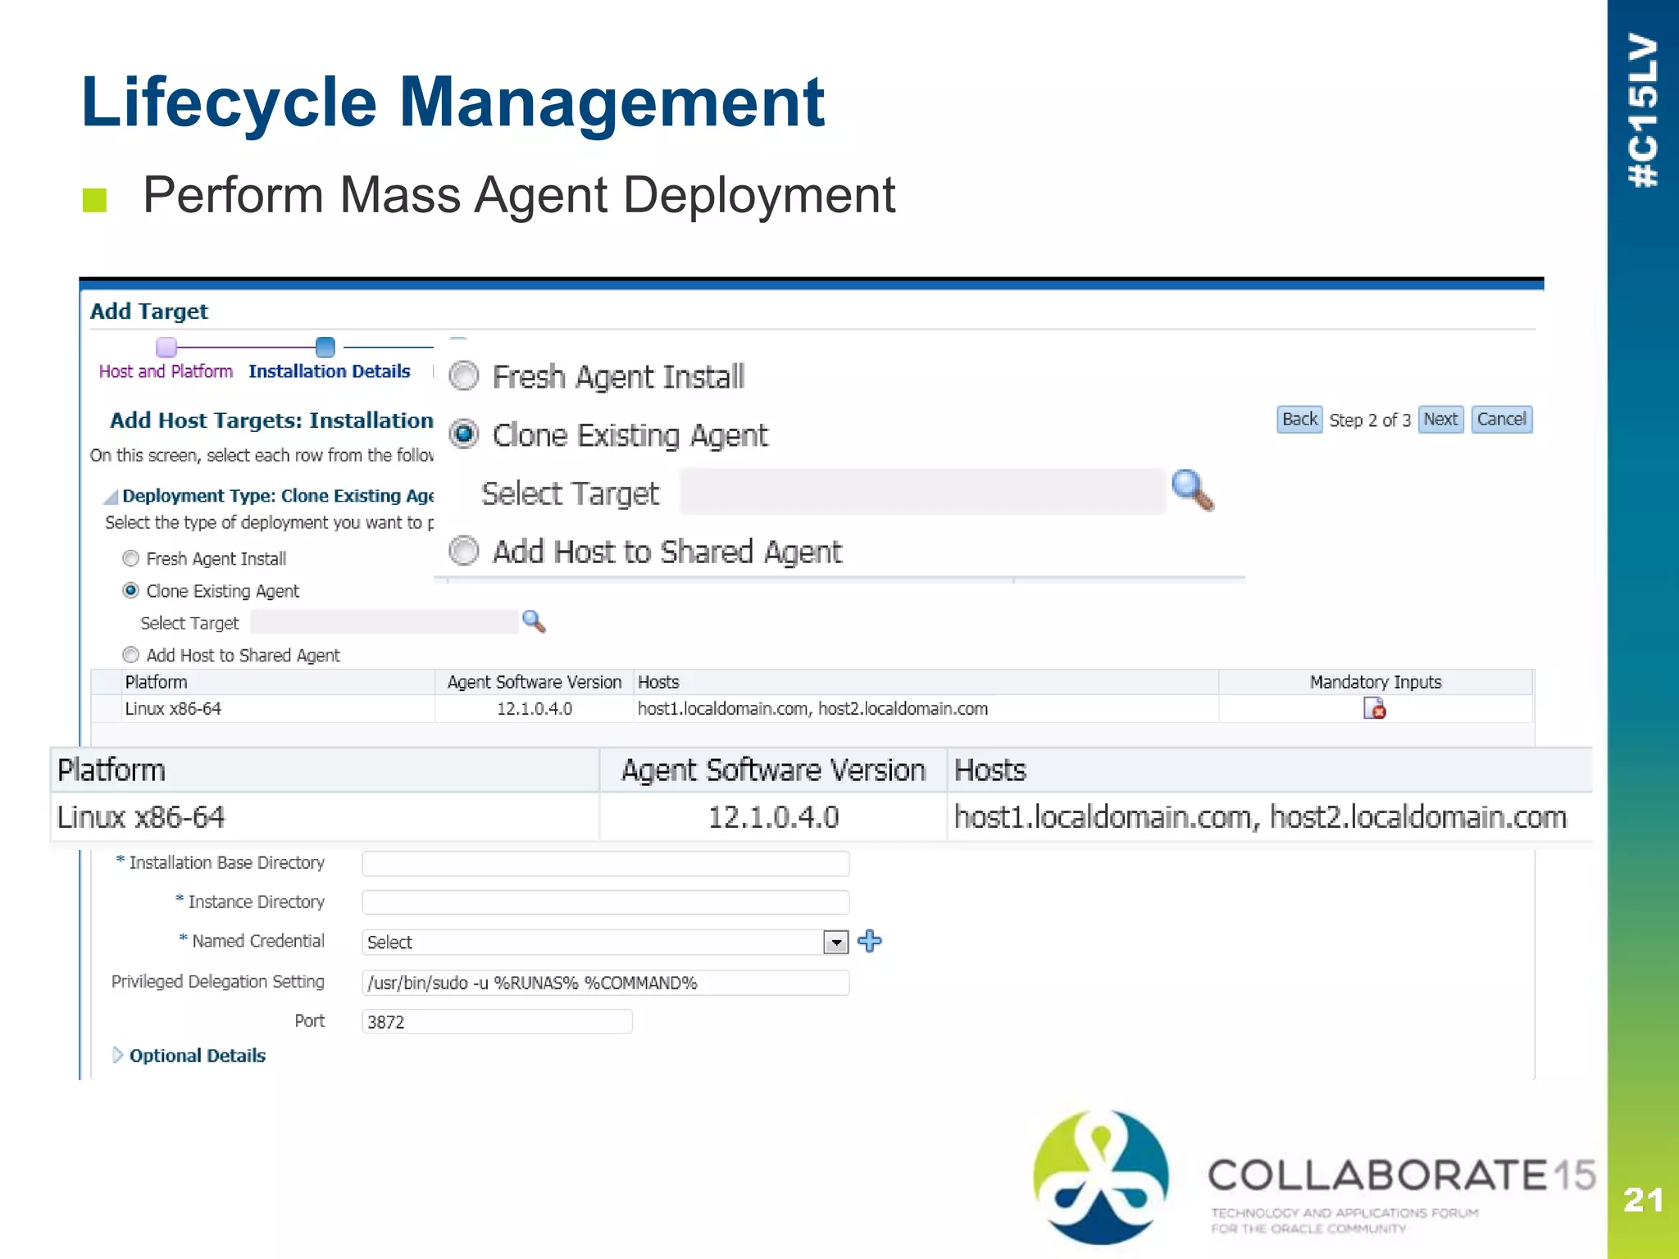Select enlarged Clone Existing Agent radio button

pyautogui.click(x=464, y=434)
